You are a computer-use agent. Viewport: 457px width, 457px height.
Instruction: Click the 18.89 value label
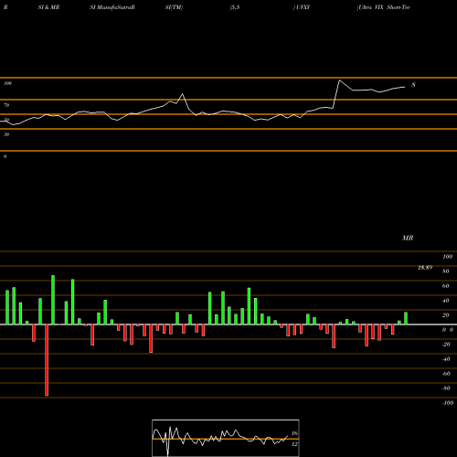point(425,268)
